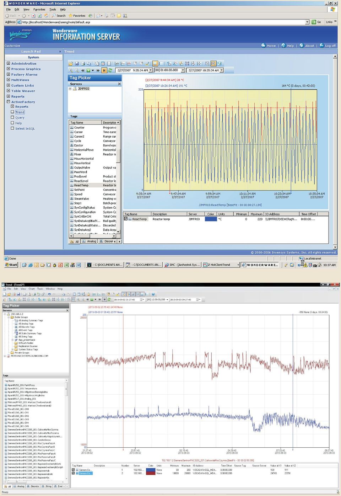Click the Home link in the portal header
Viewport: 341px width, 496px height.
tap(269, 46)
